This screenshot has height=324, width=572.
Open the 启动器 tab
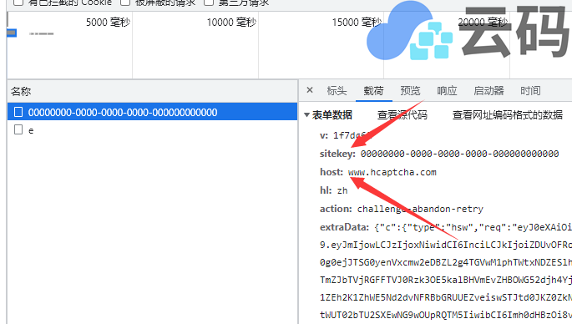[488, 90]
